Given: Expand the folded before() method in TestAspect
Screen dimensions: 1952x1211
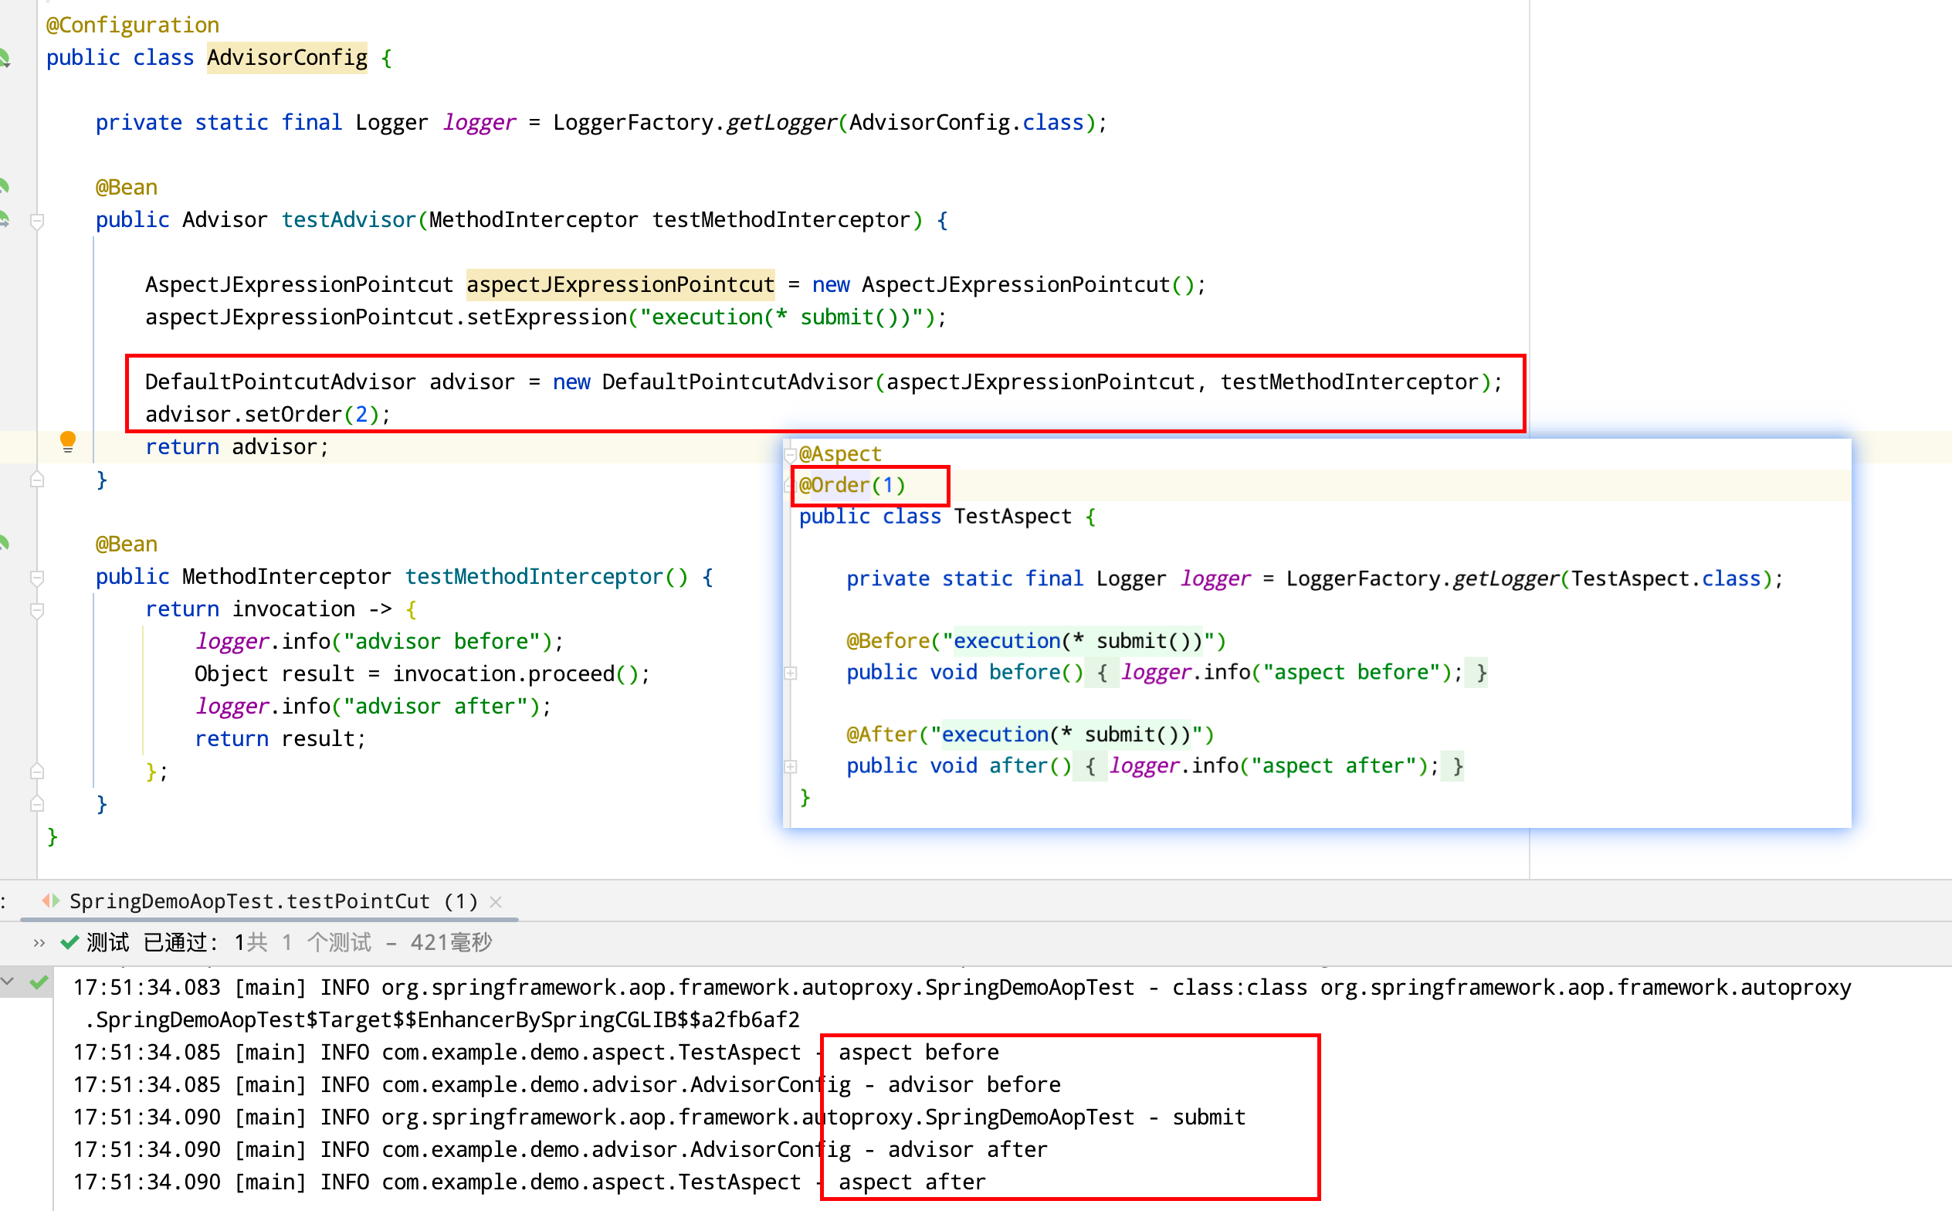Looking at the screenshot, I should click(791, 673).
